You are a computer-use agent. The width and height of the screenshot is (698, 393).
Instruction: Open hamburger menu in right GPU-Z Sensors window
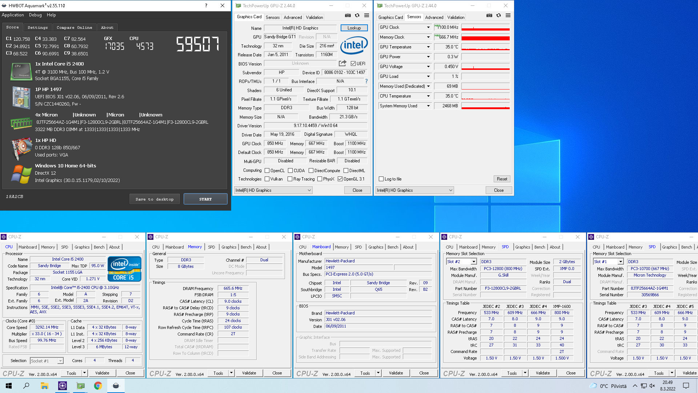[x=508, y=16]
